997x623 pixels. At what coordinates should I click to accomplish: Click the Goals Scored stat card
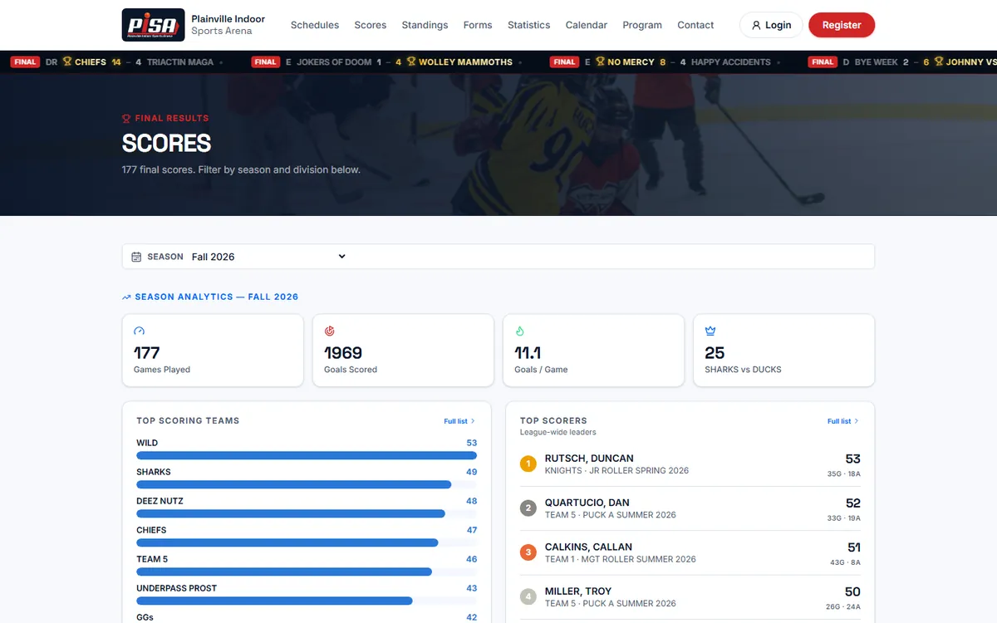403,350
